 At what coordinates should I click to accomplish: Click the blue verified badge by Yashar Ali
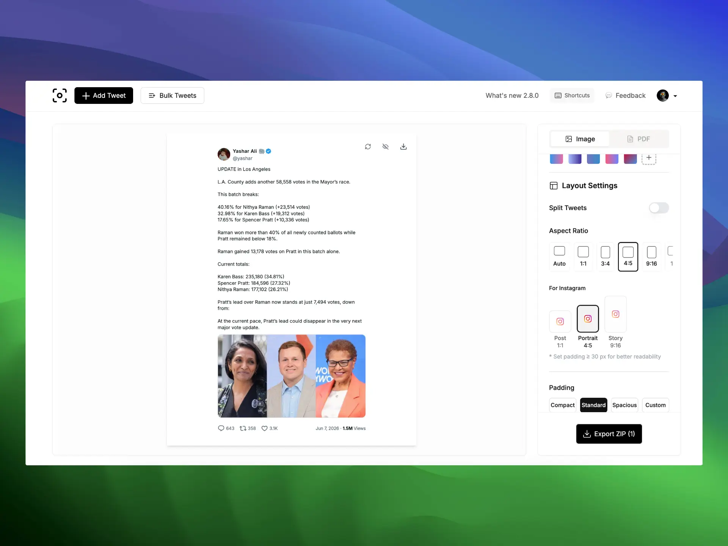pyautogui.click(x=268, y=151)
